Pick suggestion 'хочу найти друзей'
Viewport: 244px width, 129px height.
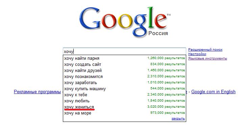tap(124, 70)
